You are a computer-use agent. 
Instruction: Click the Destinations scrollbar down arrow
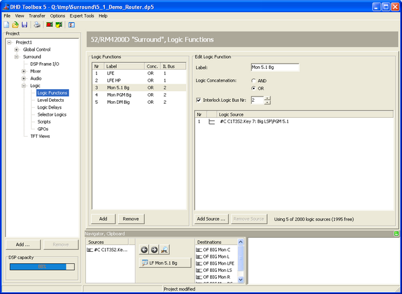pos(240,280)
